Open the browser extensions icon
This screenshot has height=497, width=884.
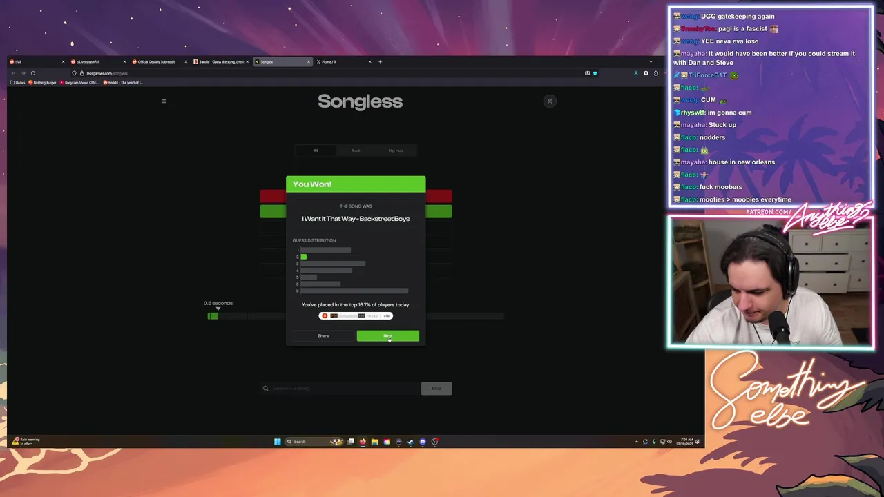tap(656, 73)
